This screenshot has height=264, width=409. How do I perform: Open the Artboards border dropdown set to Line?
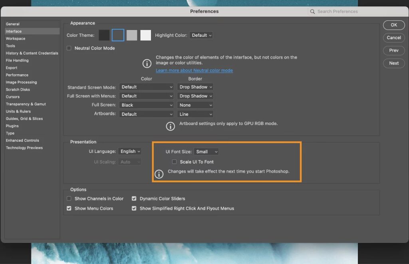[x=195, y=114]
